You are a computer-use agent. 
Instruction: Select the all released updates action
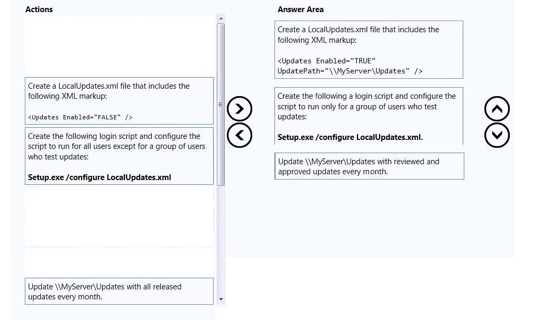[119, 291]
